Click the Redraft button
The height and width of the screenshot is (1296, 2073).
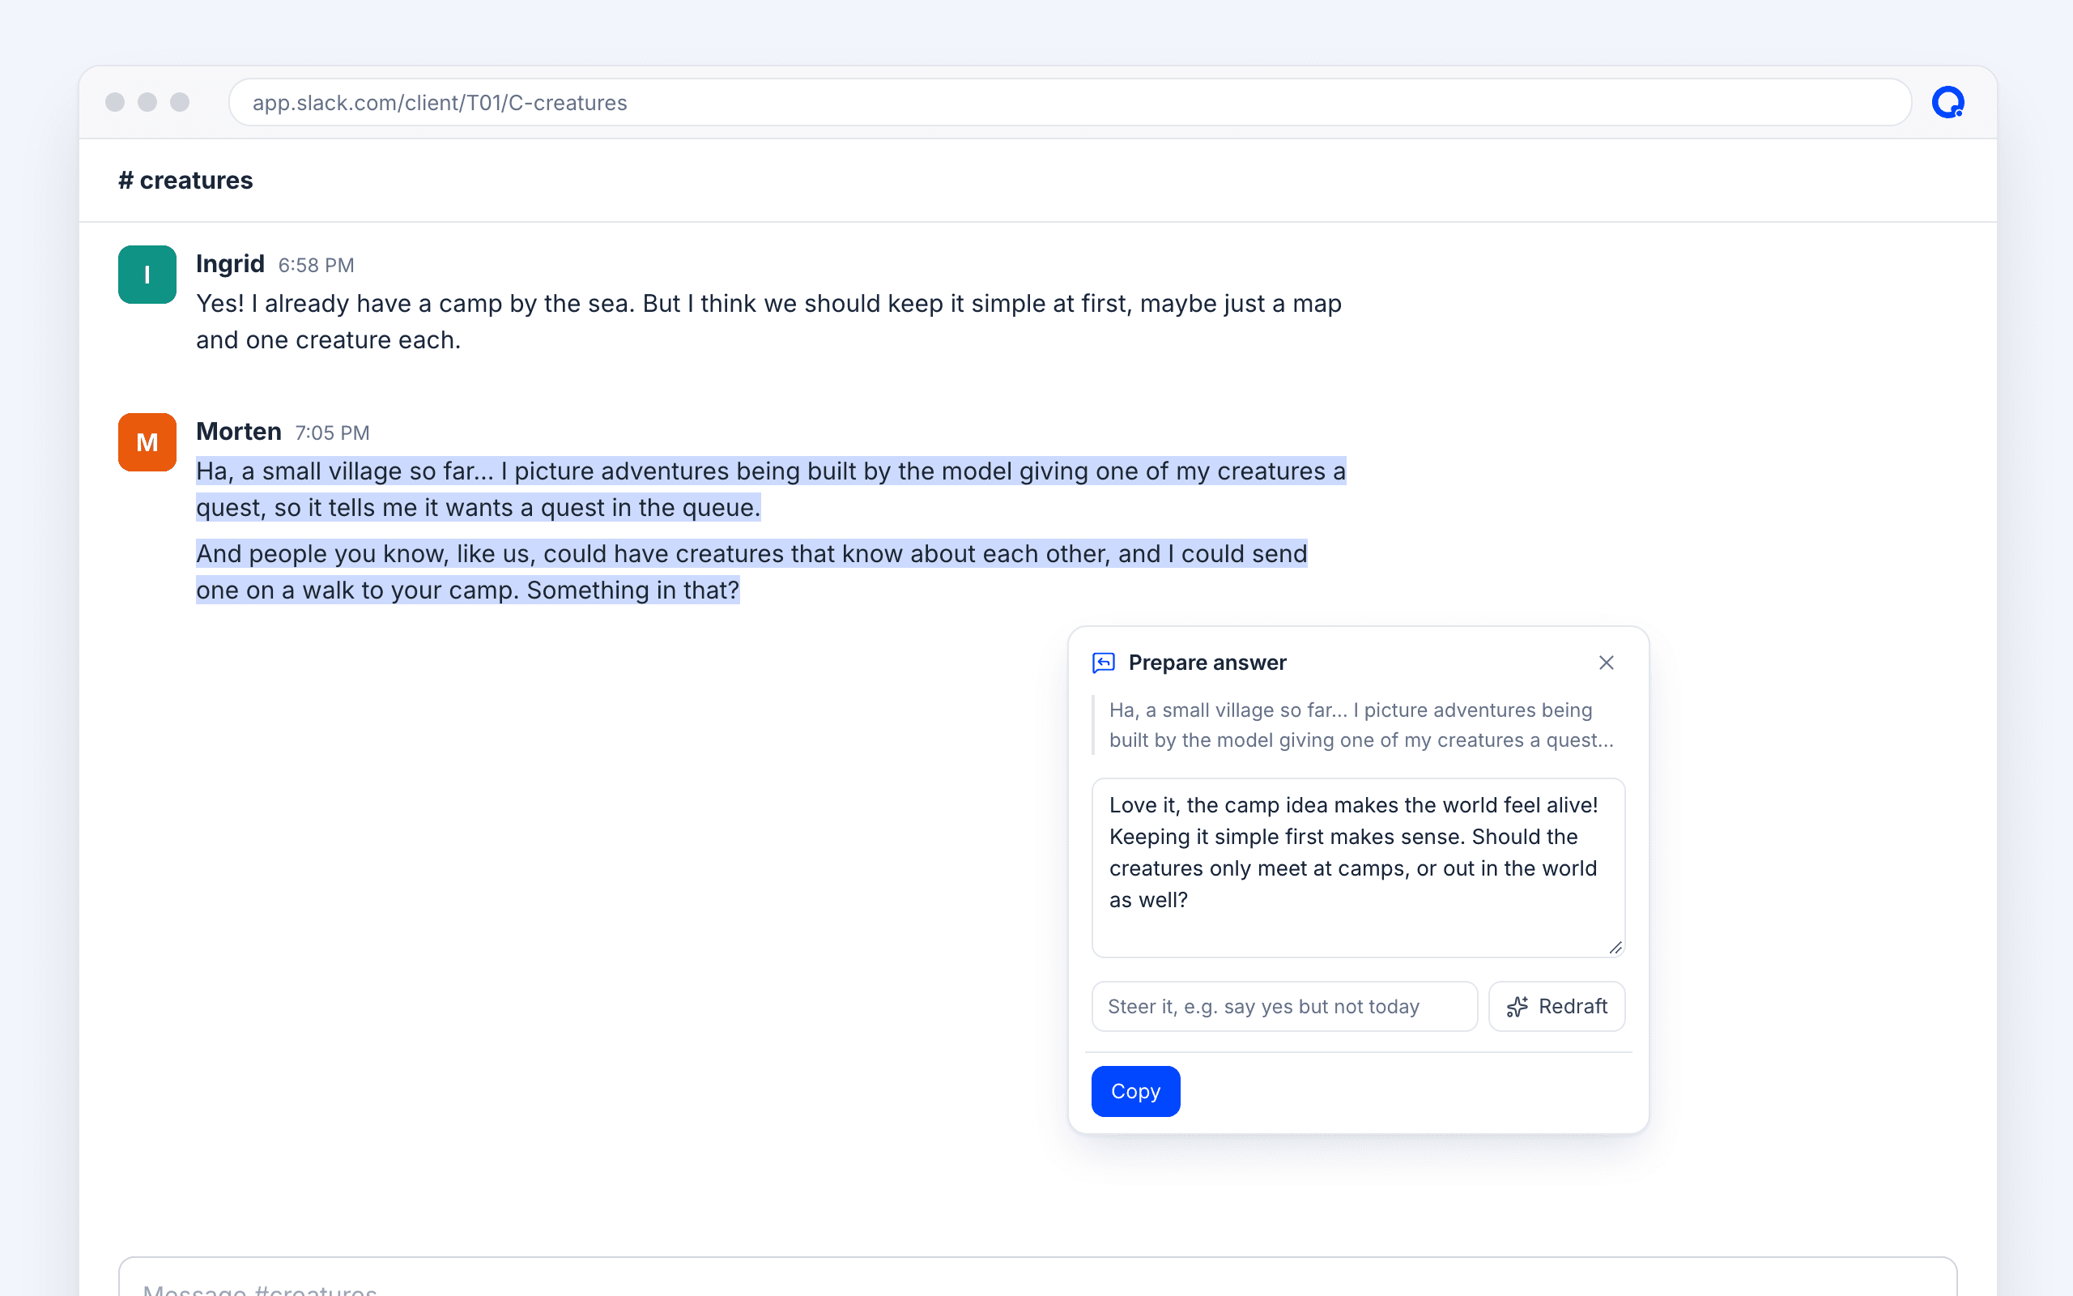(x=1556, y=1006)
